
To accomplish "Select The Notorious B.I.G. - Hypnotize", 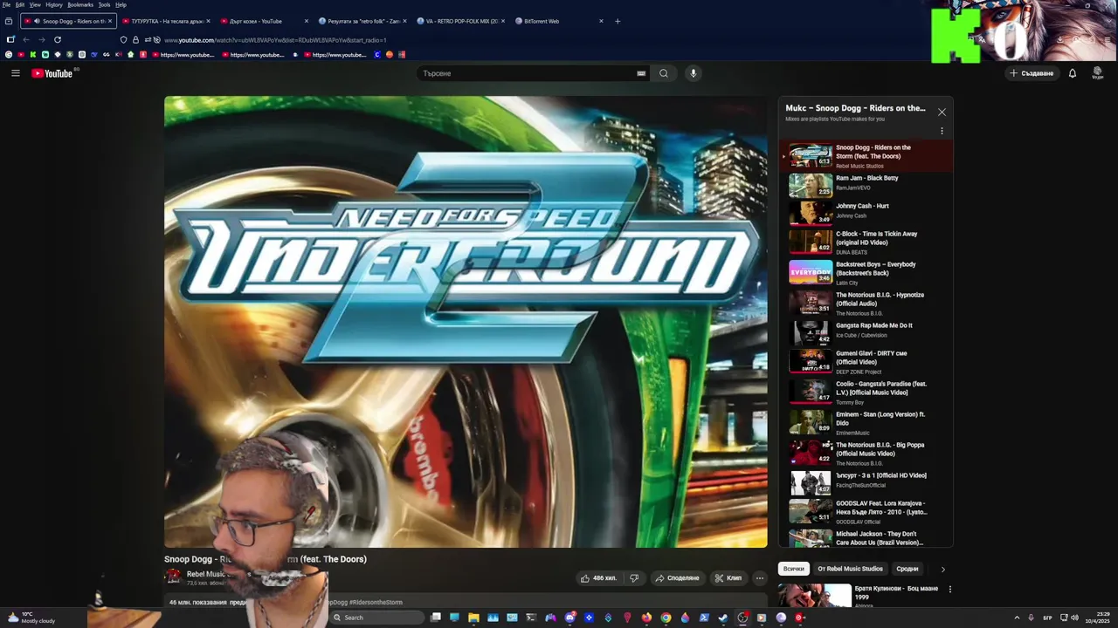I will tap(865, 303).
